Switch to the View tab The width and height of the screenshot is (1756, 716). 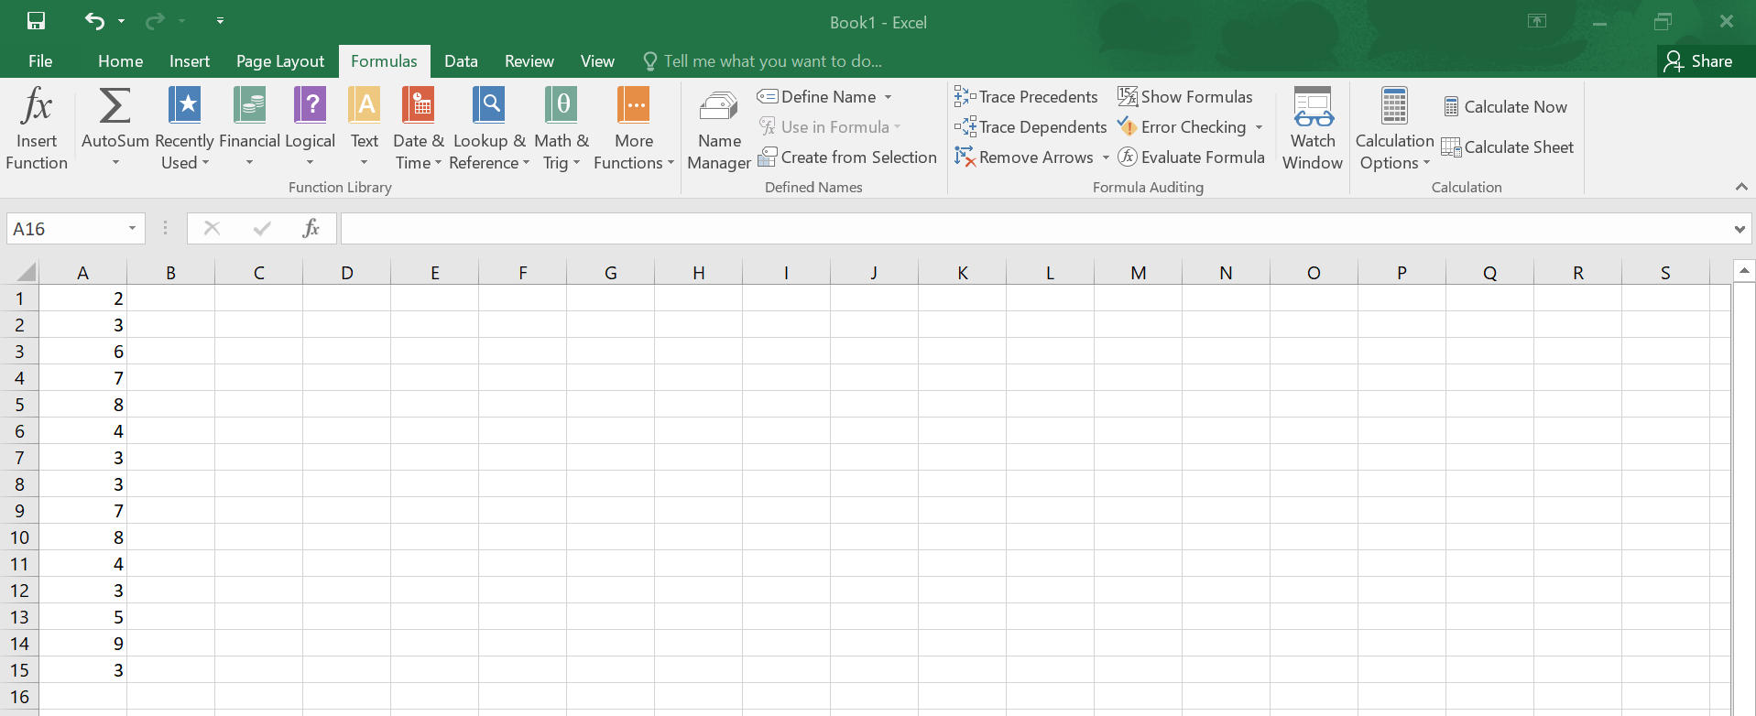597,60
